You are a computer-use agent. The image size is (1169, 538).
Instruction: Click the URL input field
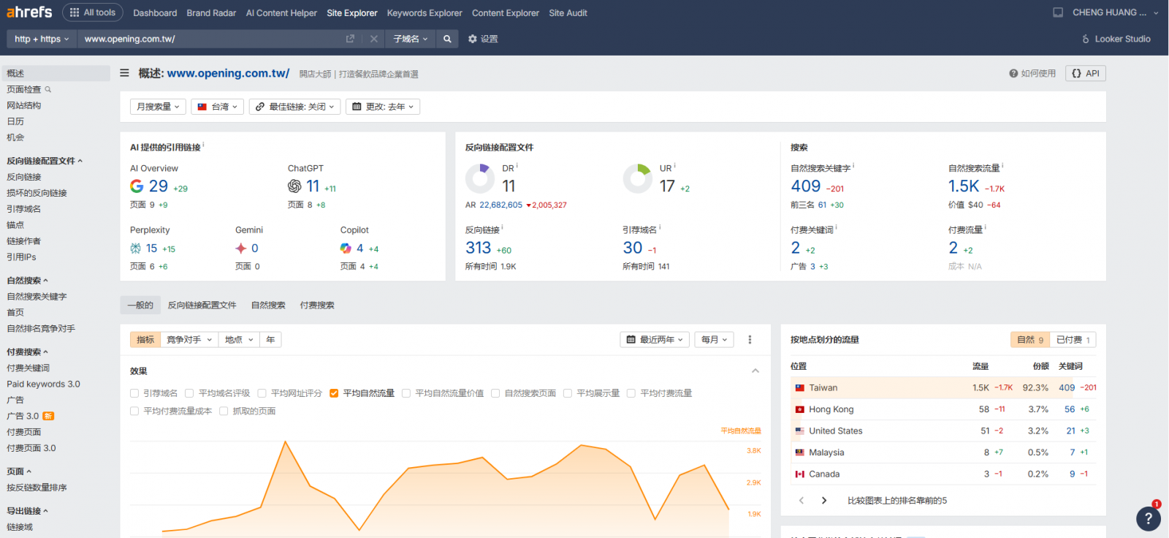pyautogui.click(x=212, y=39)
